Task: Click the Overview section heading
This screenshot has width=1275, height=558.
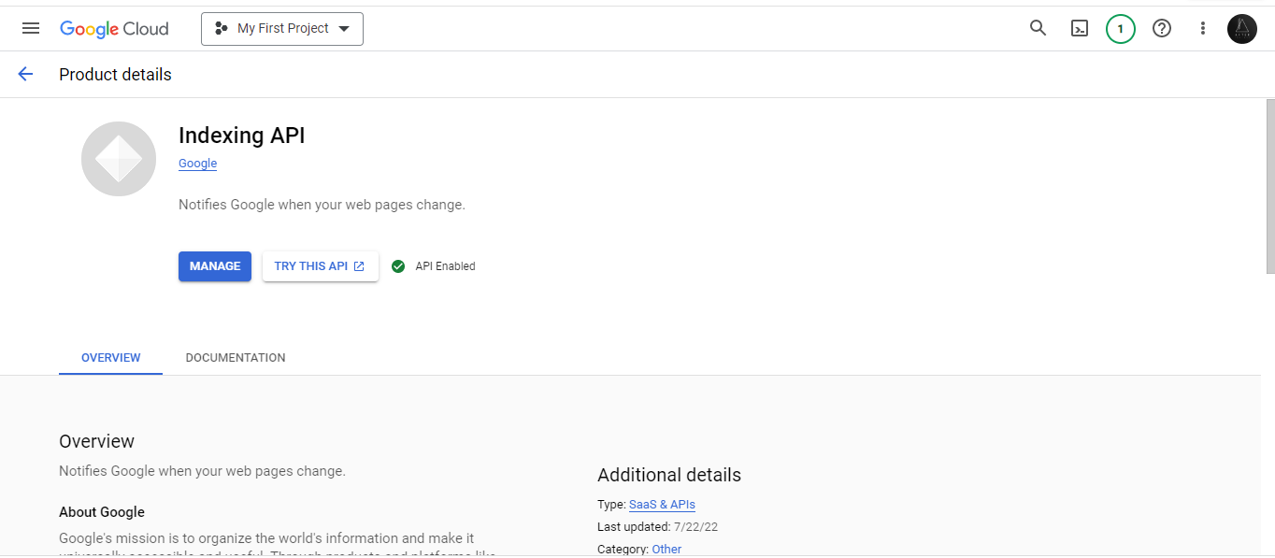Action: (96, 441)
